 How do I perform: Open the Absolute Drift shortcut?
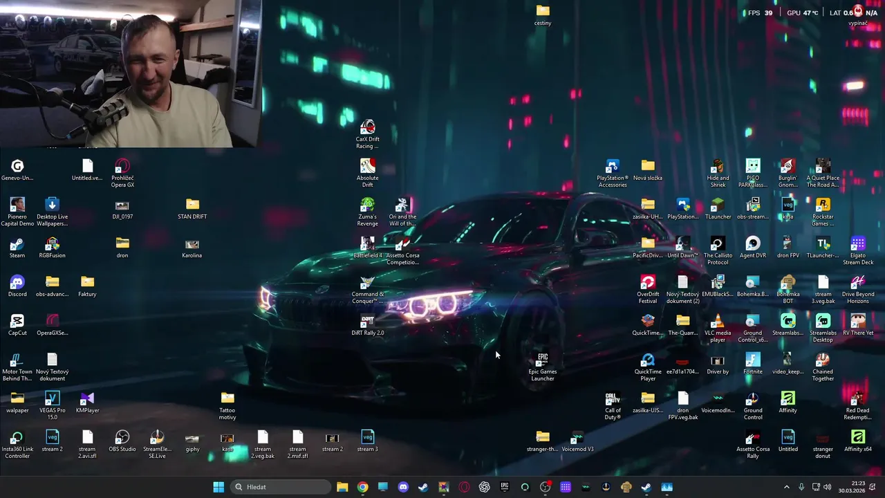pos(367,174)
